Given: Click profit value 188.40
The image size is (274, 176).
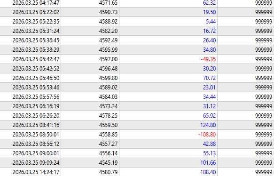Looking at the screenshot, I should [x=208, y=172].
